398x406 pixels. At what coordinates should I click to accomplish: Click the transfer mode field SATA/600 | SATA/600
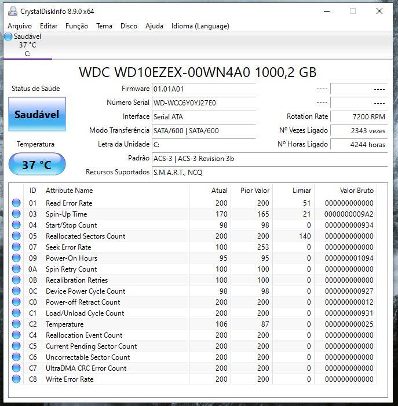point(203,131)
